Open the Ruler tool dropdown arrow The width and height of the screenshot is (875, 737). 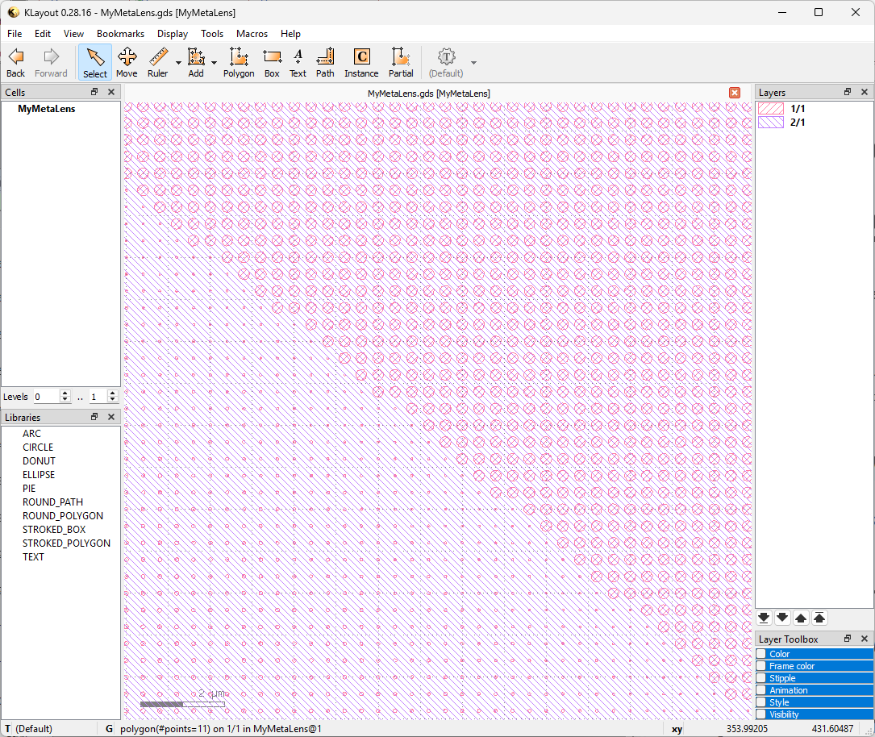tap(177, 63)
